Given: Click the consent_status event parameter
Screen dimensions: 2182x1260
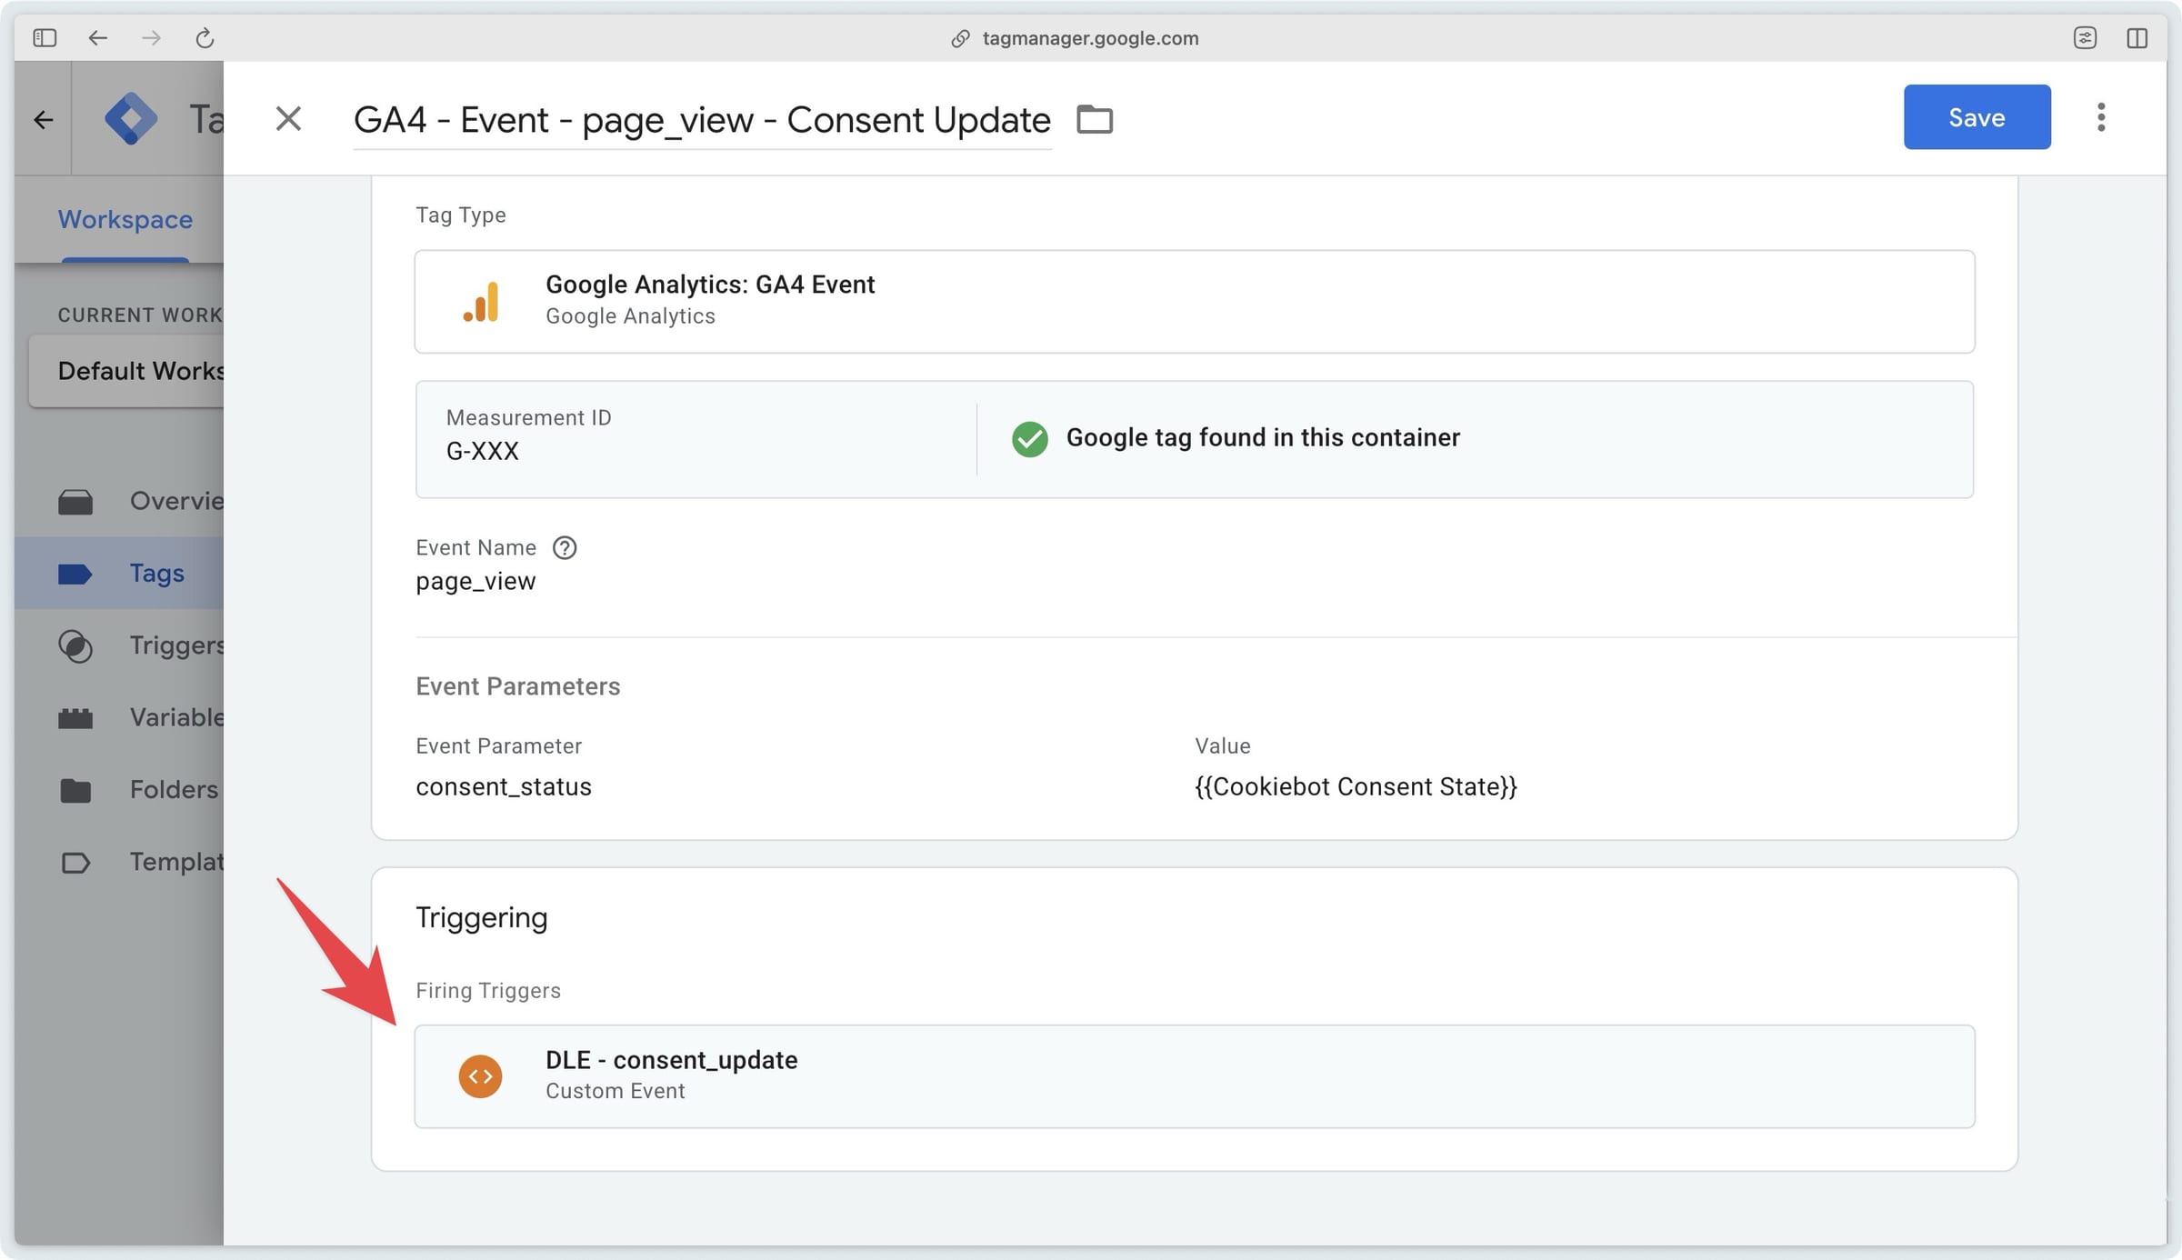Looking at the screenshot, I should (504, 787).
